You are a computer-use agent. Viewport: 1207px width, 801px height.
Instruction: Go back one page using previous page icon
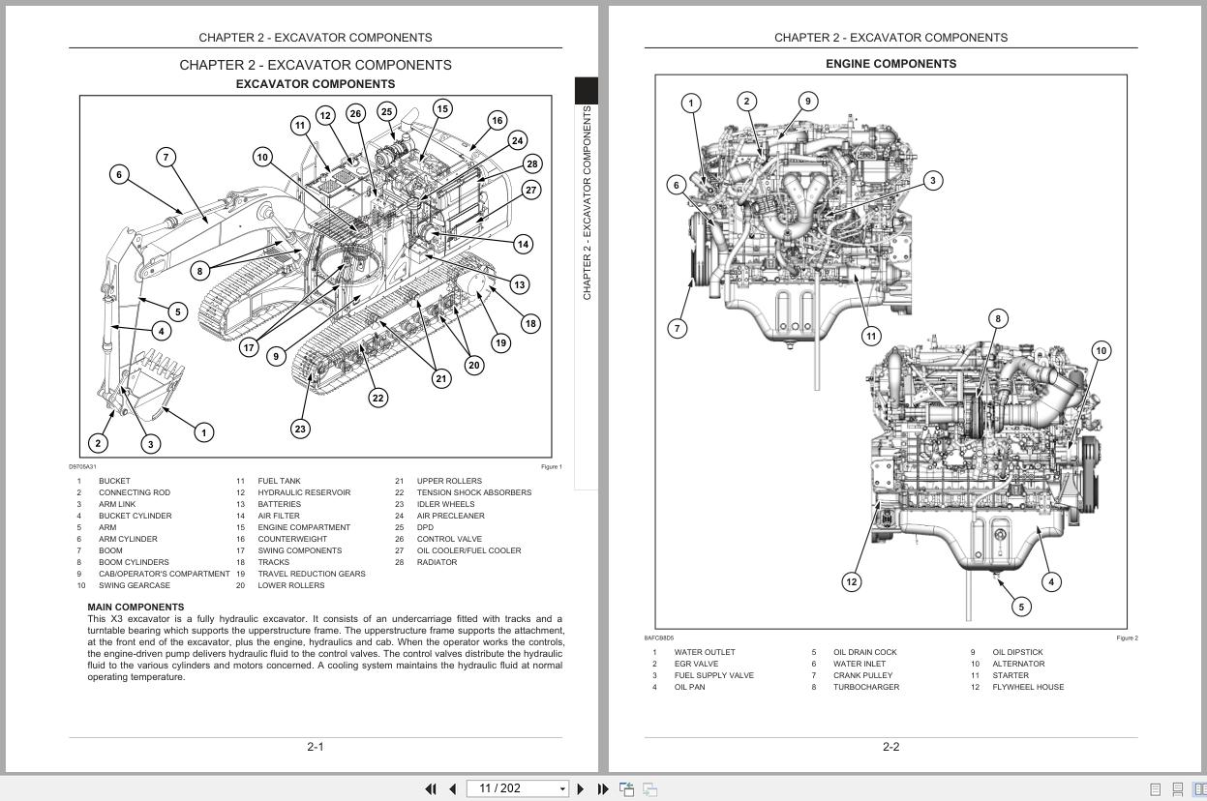(452, 788)
